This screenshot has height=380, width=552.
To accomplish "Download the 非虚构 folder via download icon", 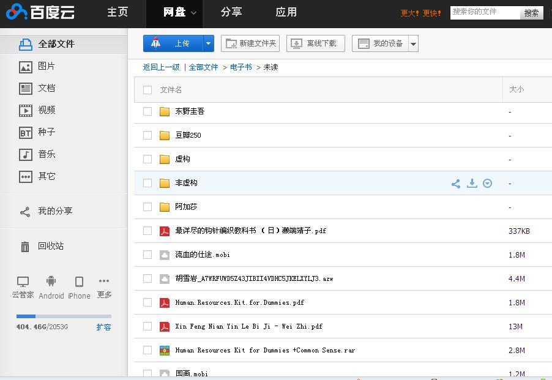I will pos(472,184).
